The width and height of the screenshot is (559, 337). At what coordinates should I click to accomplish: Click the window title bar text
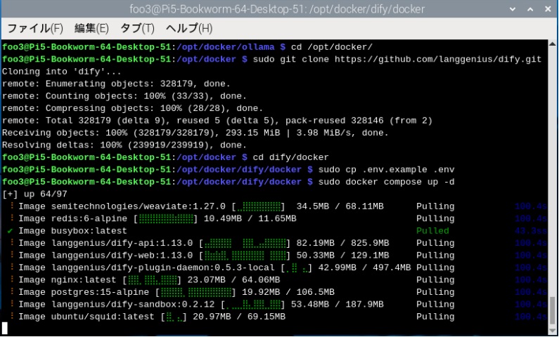click(279, 9)
